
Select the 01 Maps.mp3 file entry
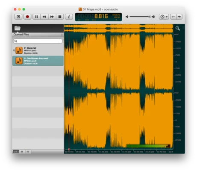click(x=38, y=50)
